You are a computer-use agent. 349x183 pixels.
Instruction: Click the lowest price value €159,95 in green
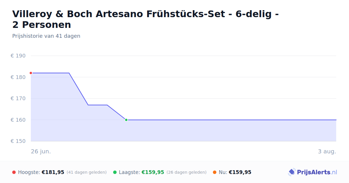click(153, 172)
